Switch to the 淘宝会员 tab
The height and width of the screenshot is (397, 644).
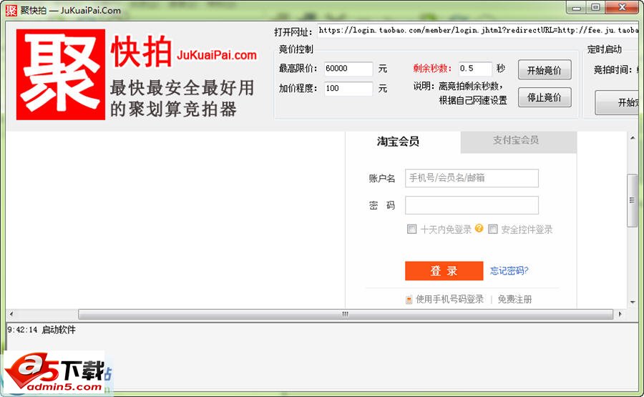398,142
